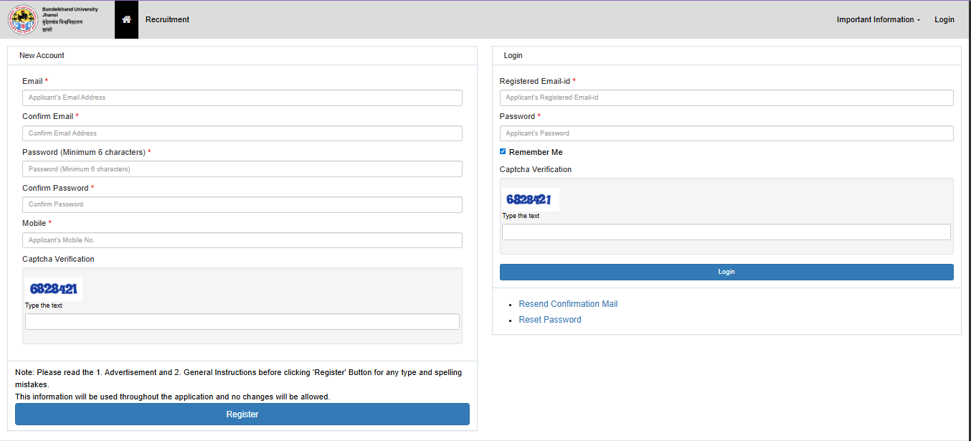Click the login captcha text box
This screenshot has height=441, width=971.
point(726,232)
